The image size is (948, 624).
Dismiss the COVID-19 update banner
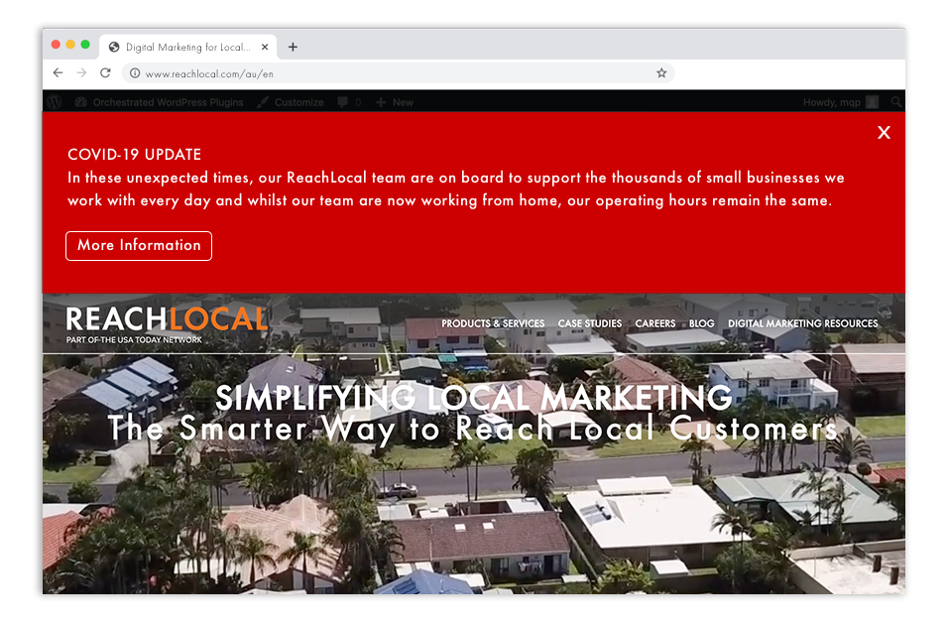point(884,132)
